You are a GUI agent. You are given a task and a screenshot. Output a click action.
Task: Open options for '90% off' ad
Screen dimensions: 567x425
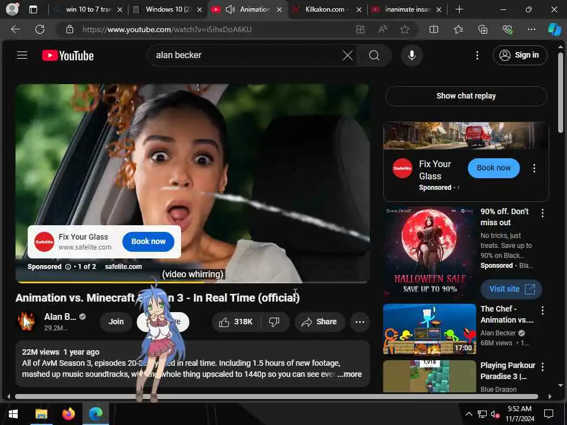pyautogui.click(x=543, y=213)
